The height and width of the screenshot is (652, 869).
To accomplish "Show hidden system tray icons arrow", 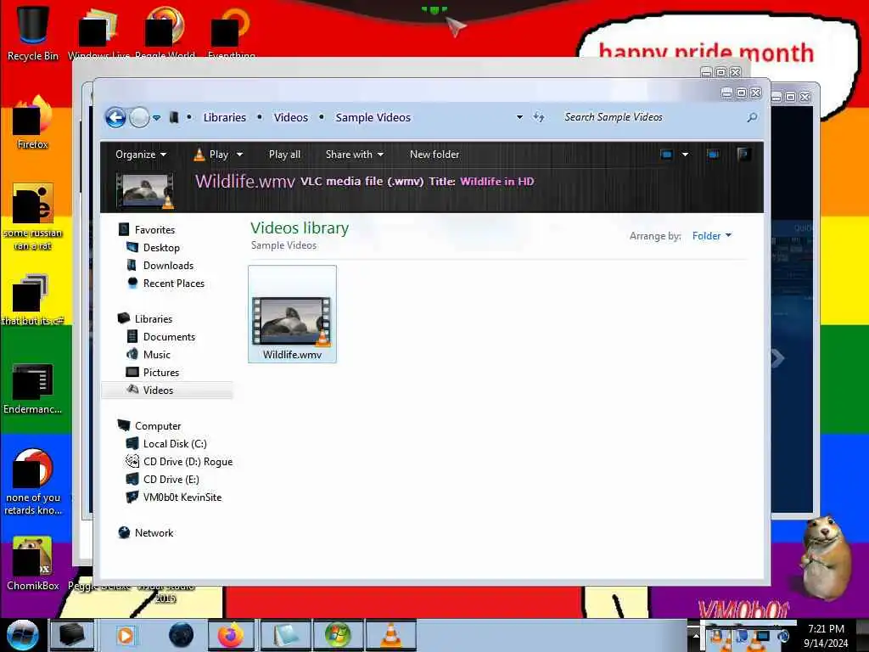I will click(696, 635).
